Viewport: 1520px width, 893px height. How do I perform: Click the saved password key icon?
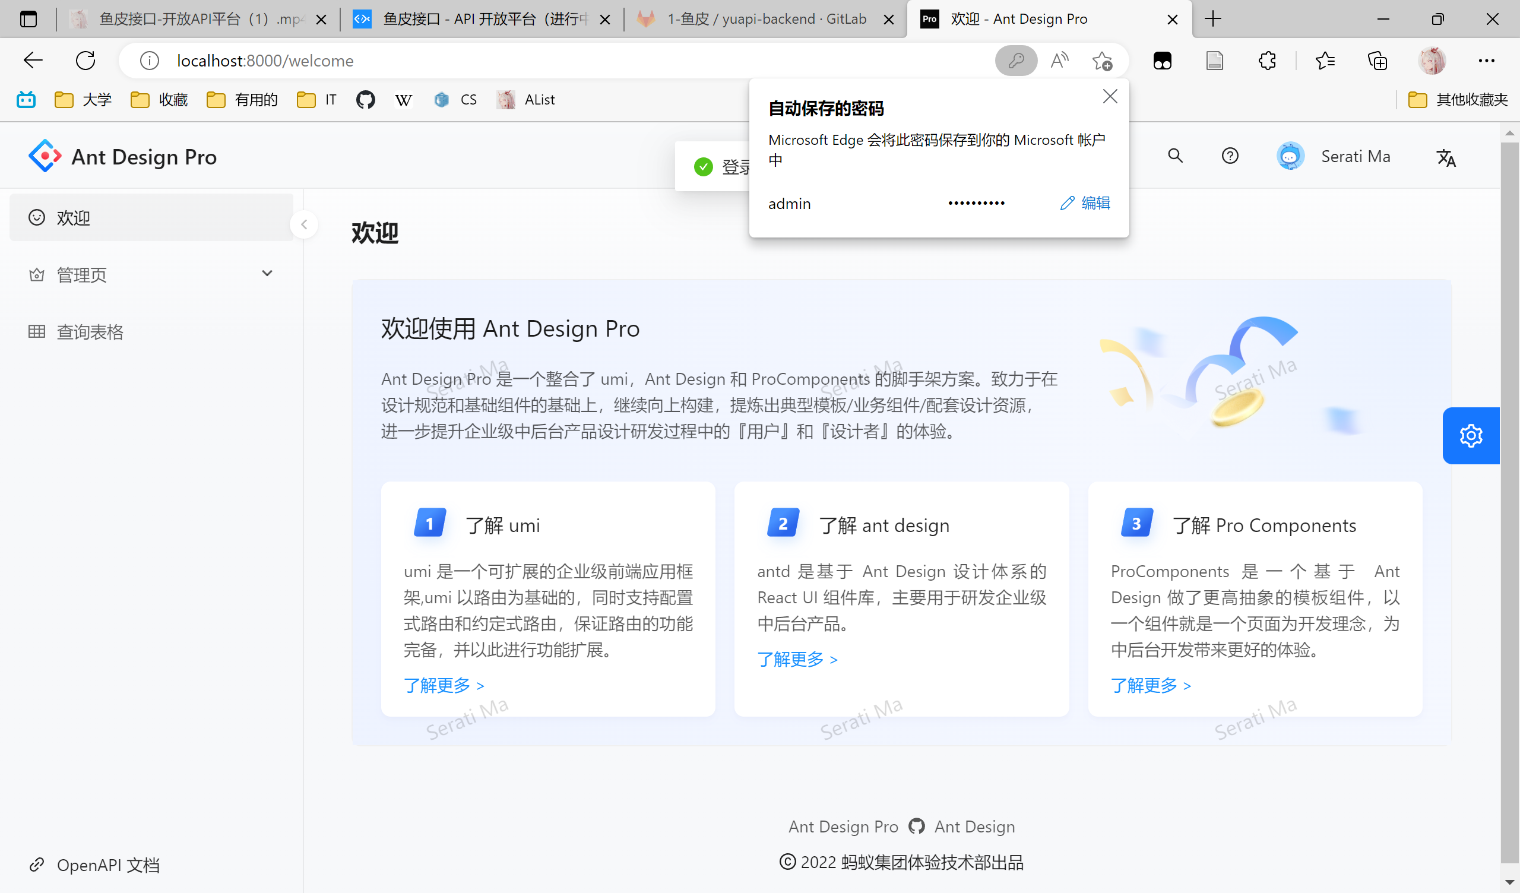point(1016,61)
